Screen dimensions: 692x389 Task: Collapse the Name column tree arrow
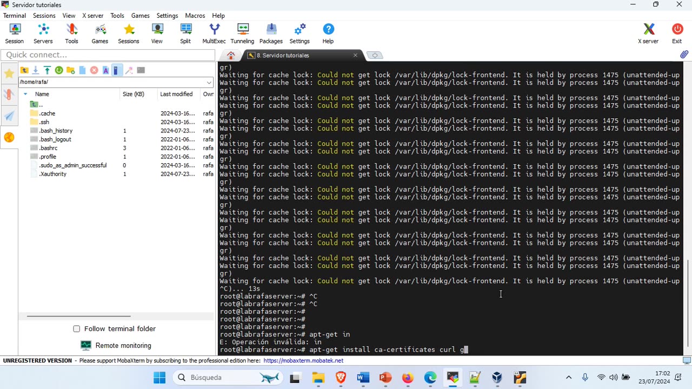pos(25,94)
